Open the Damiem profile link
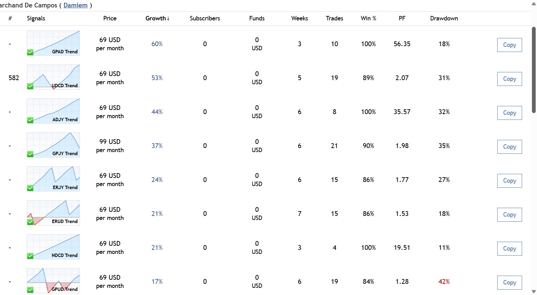Image resolution: width=537 pixels, height=295 pixels. 75,5
